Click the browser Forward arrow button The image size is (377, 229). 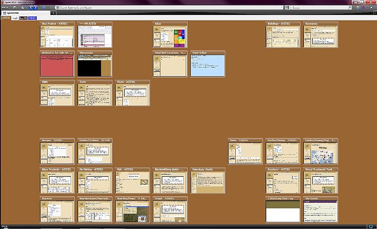[x=35, y=8]
